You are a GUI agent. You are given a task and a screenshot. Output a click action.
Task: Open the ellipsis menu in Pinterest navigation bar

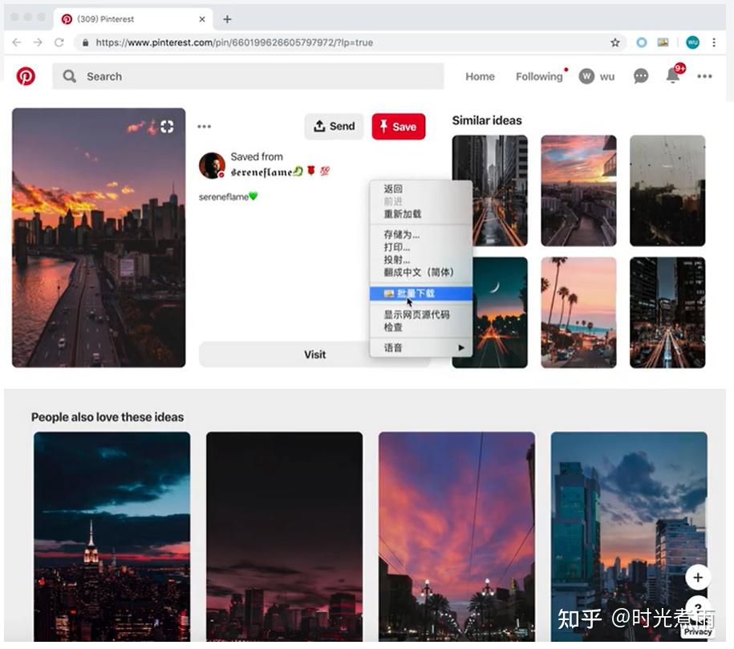tap(704, 76)
